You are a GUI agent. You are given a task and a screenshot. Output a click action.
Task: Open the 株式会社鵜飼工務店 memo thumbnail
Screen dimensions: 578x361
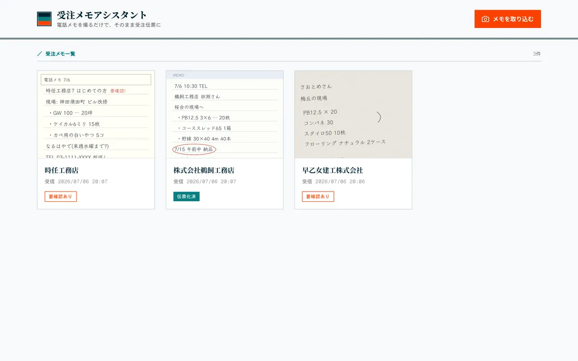(x=224, y=115)
